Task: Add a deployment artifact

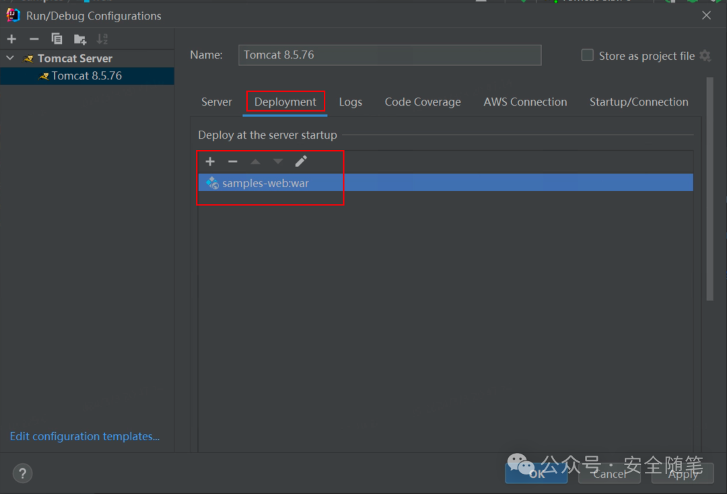Action: tap(210, 162)
